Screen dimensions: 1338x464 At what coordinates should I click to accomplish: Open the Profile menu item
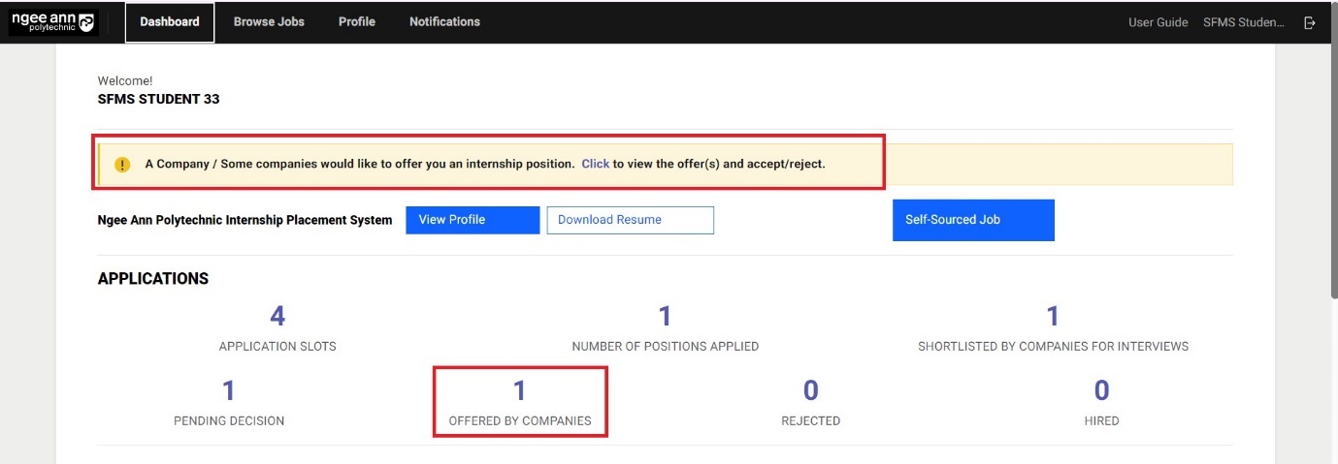pos(356,22)
